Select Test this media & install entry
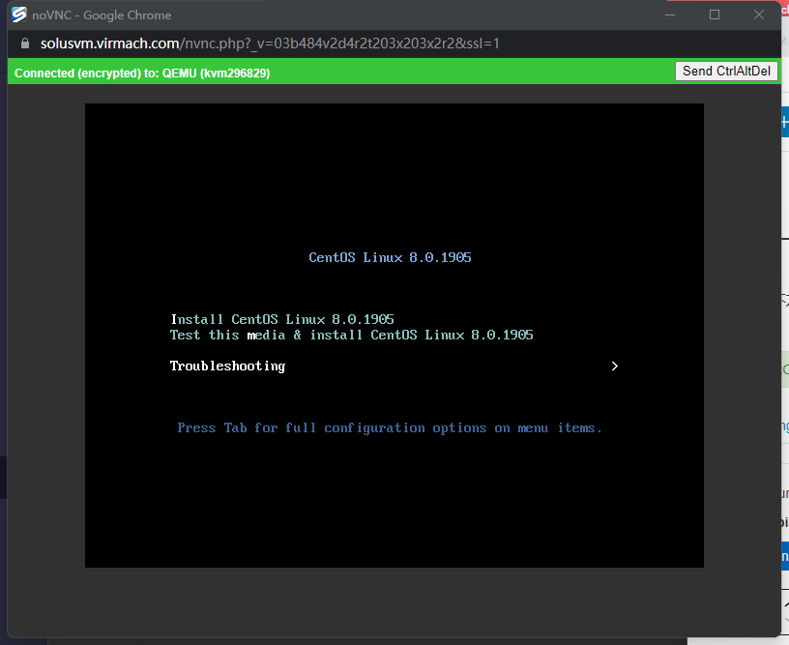 tap(351, 336)
